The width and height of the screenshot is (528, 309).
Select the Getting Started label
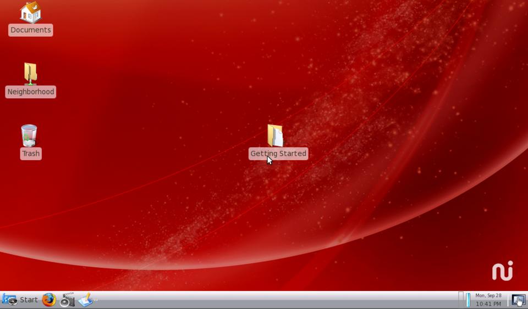278,154
